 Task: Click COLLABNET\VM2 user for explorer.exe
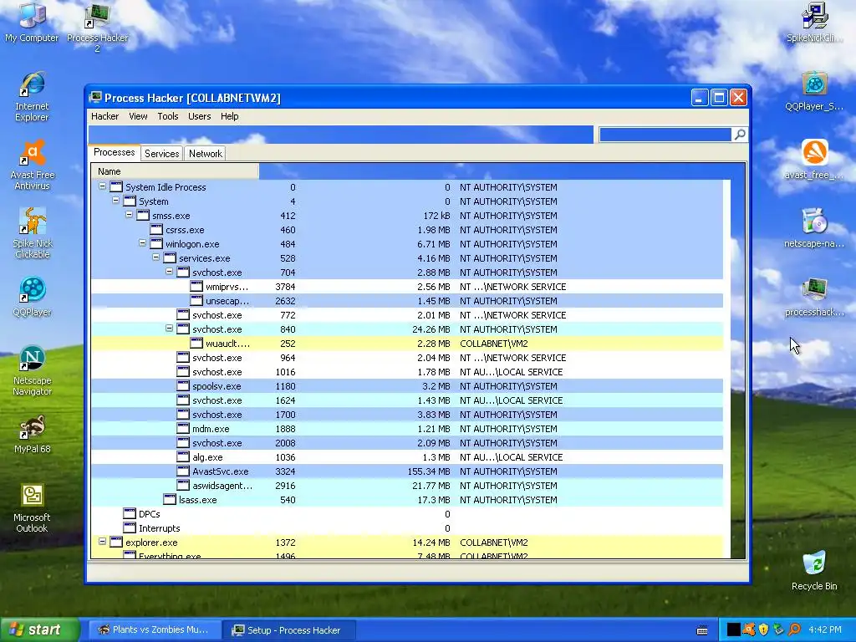point(493,542)
